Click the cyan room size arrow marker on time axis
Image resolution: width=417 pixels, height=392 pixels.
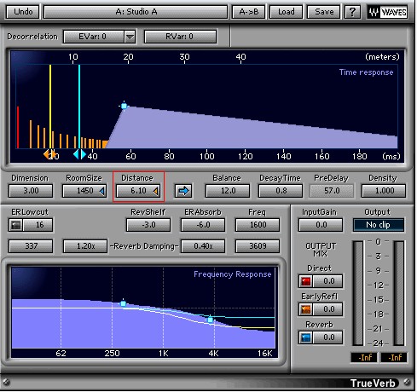point(79,154)
